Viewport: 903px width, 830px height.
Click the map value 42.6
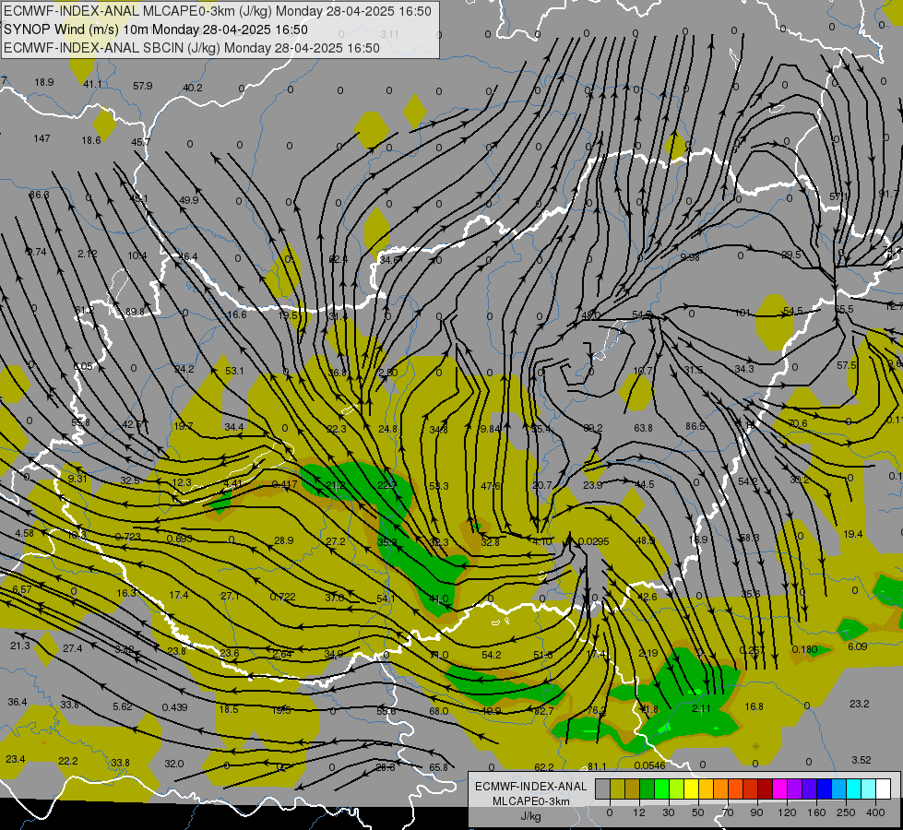pyautogui.click(x=648, y=597)
